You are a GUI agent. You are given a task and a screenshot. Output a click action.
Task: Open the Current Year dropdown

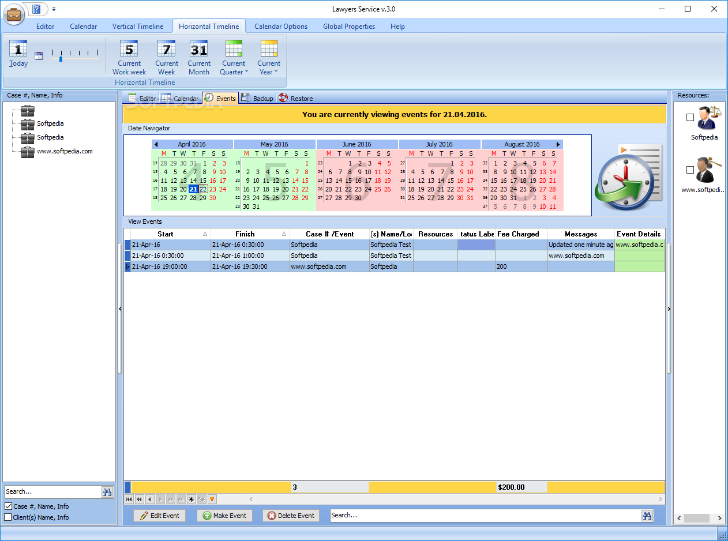click(269, 57)
